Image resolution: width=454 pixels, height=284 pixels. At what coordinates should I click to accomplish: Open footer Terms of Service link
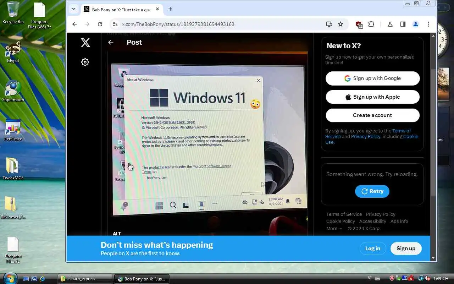coord(344,214)
